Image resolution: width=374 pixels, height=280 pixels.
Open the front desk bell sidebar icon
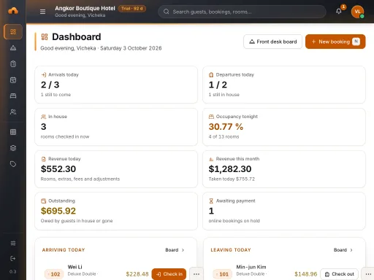coord(13,47)
